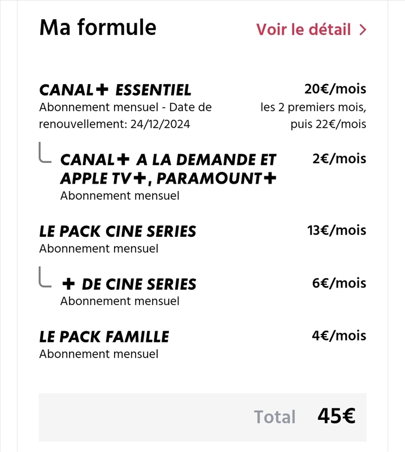
Task: Click the 6€/mois price
Action: (x=339, y=283)
